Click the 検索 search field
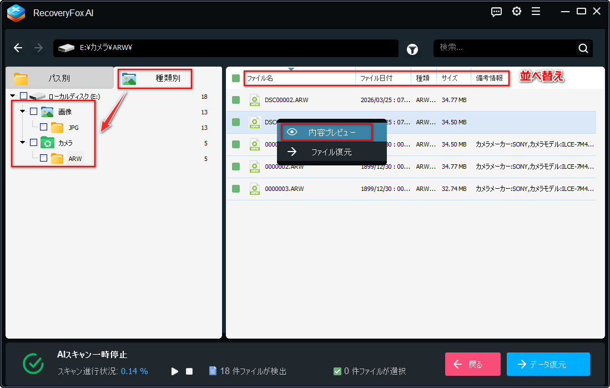610x388 pixels. [505, 48]
